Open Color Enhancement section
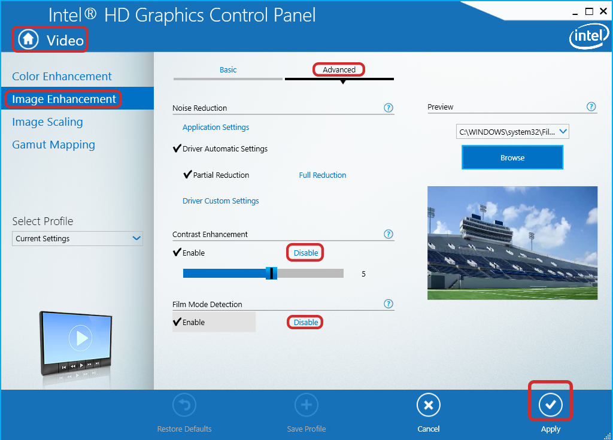 coord(62,76)
